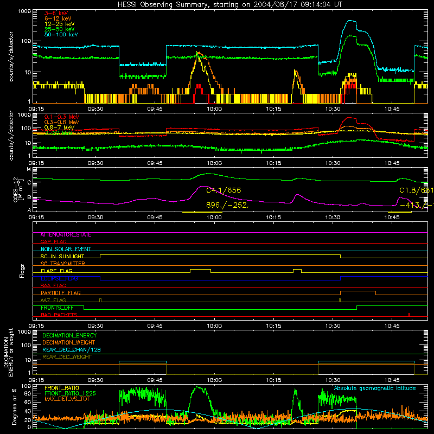Click the AAZ_FLAG label
Image resolution: width=434 pixels, height=434 pixels.
53,300
